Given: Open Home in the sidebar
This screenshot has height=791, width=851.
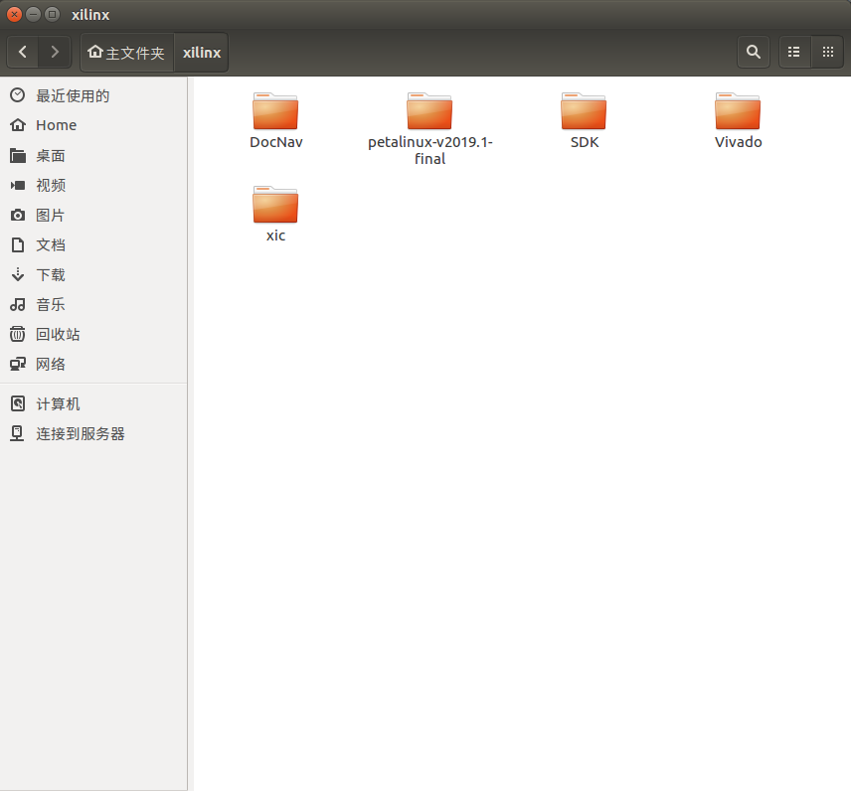Looking at the screenshot, I should 93,125.
